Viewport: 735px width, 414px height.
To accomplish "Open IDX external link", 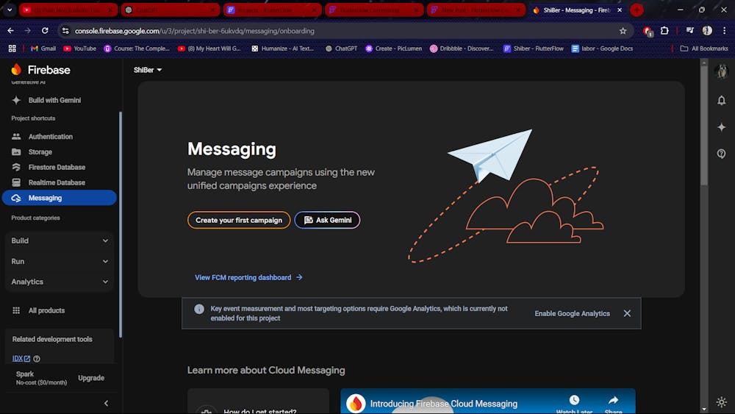I will (21, 359).
